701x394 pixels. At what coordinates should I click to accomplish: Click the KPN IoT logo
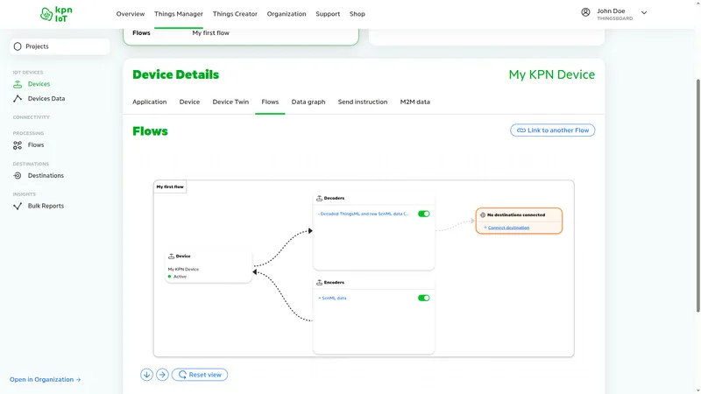tap(56, 14)
